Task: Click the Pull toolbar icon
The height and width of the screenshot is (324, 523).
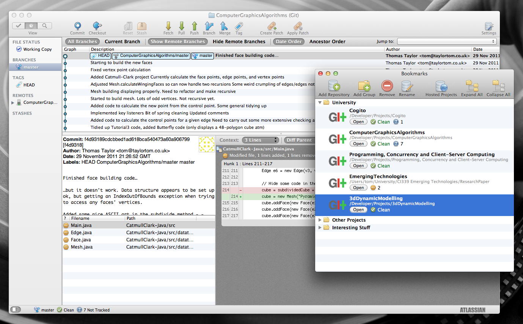Action: [182, 26]
